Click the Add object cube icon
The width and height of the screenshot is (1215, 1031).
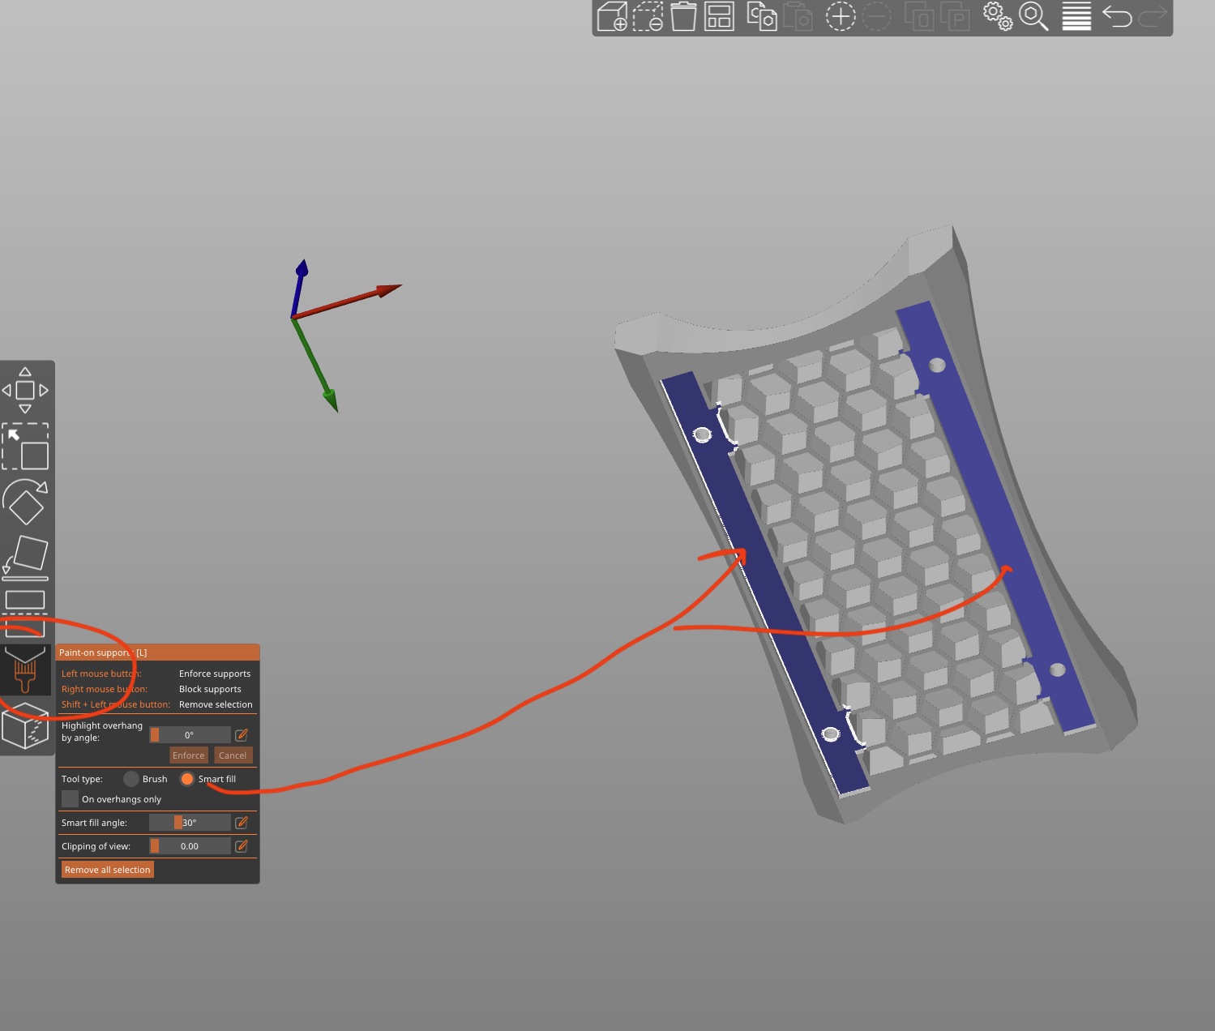click(x=612, y=16)
